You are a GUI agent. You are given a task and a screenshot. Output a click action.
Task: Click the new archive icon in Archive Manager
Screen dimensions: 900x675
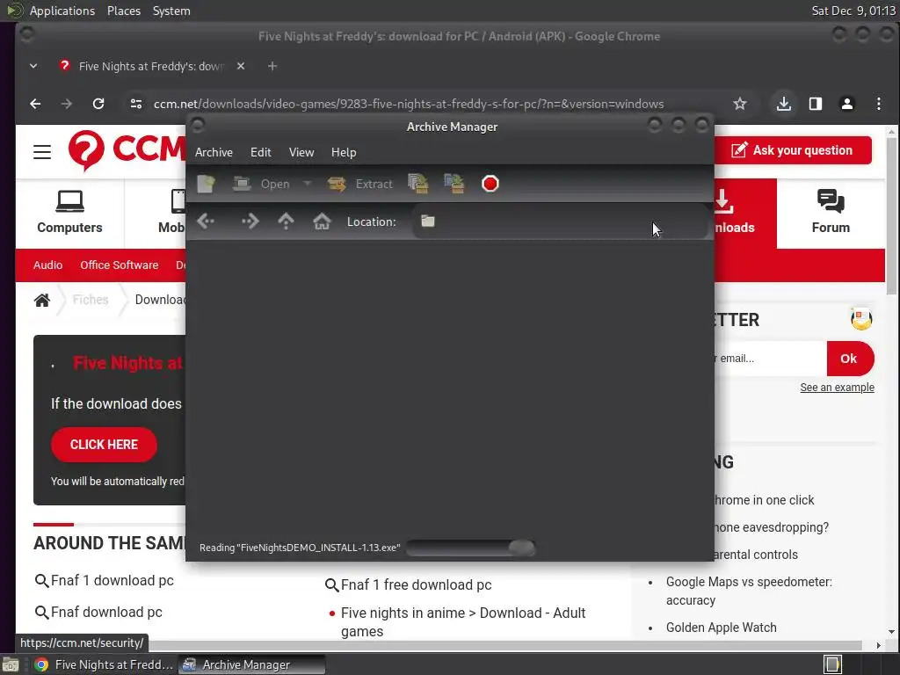(x=206, y=185)
